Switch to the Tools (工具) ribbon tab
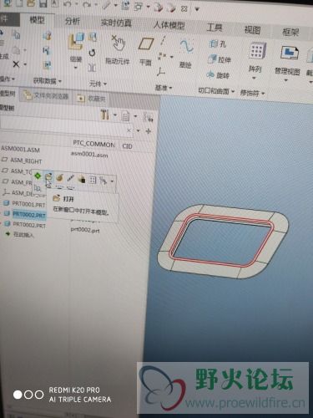The height and width of the screenshot is (418, 313). click(x=215, y=28)
